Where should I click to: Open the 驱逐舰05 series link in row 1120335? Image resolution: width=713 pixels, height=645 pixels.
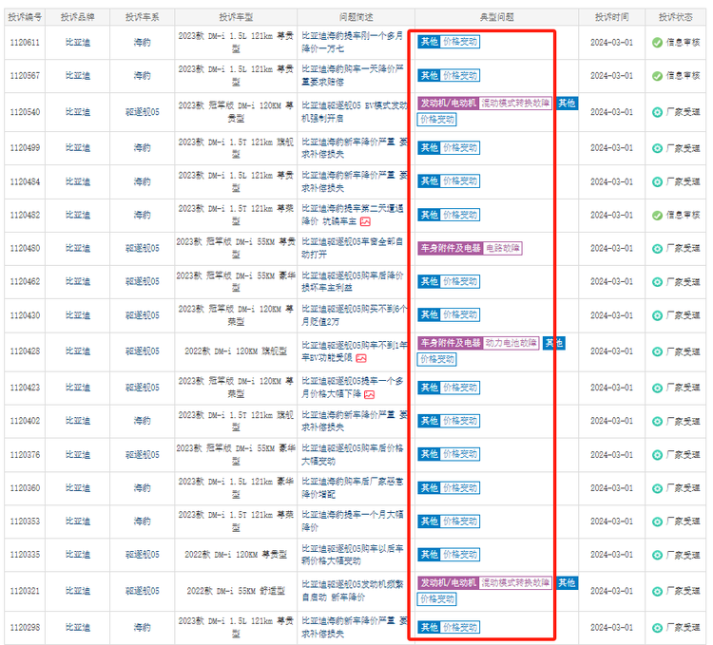tap(142, 555)
